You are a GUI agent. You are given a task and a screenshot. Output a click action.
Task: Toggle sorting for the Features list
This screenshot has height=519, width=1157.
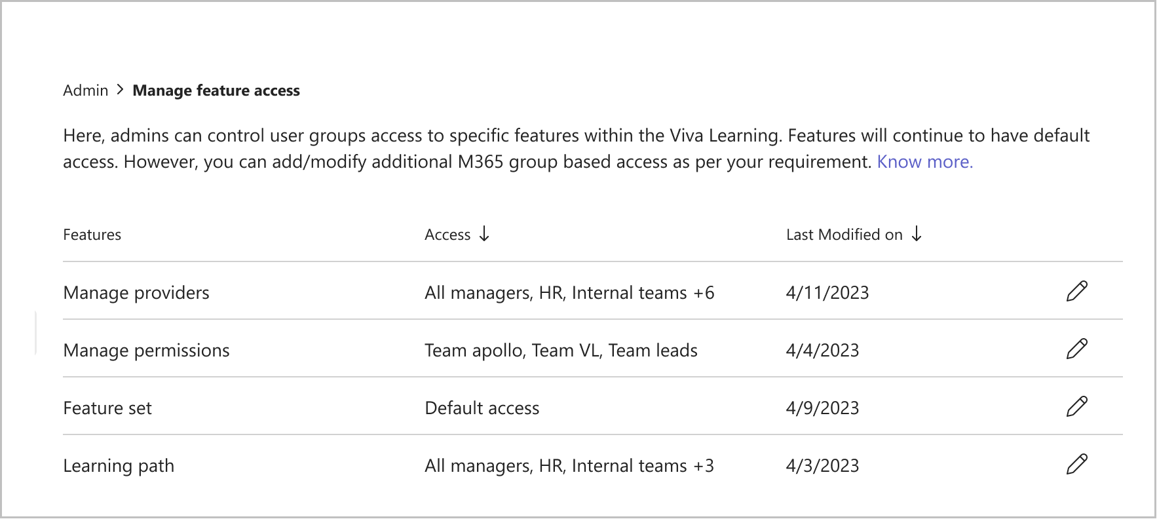[x=92, y=235]
